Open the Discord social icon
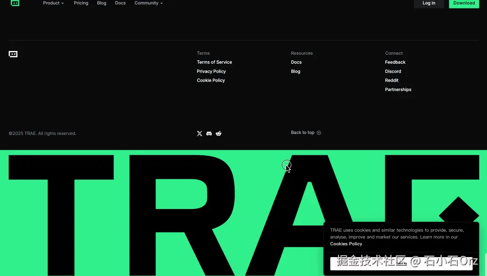Viewport: 487px width, 276px height. tap(209, 134)
